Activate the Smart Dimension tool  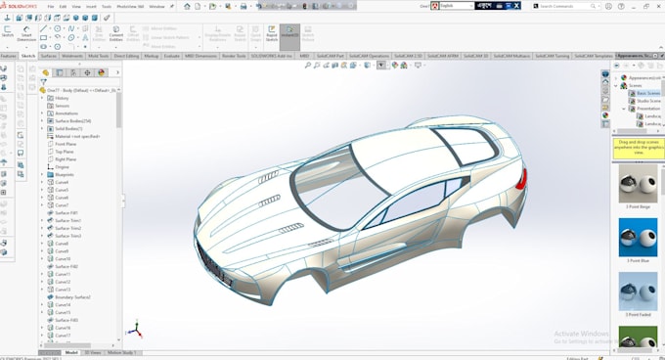(x=26, y=33)
